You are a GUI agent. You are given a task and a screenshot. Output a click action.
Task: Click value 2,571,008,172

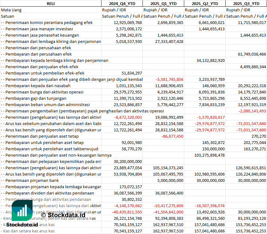coord(129,29)
